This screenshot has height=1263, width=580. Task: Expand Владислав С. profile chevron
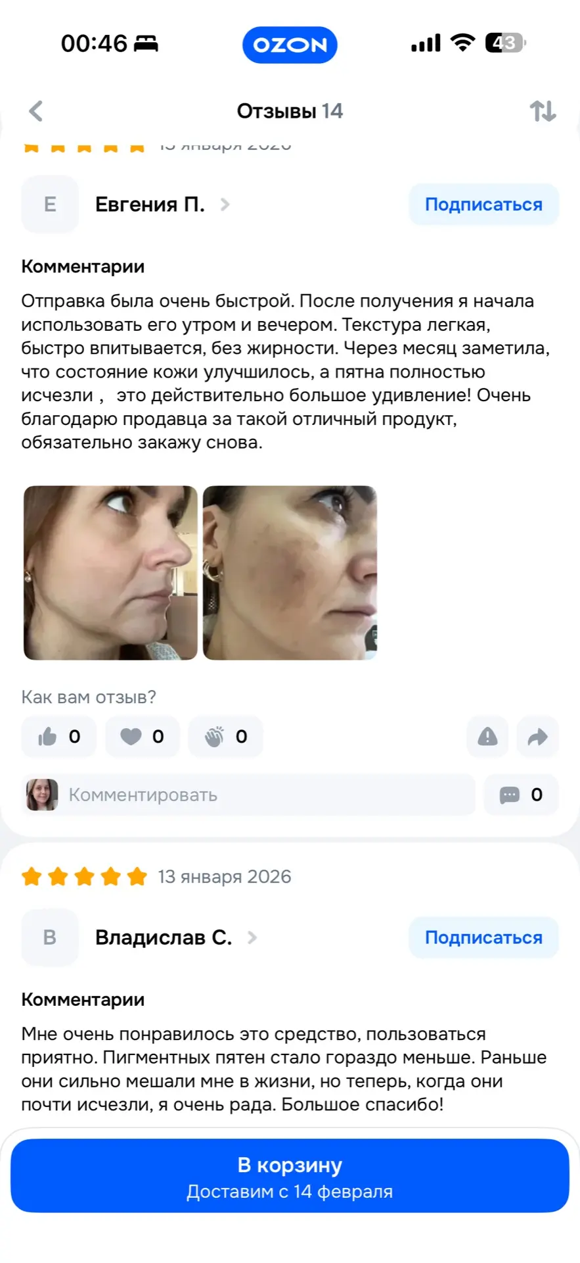pos(252,937)
